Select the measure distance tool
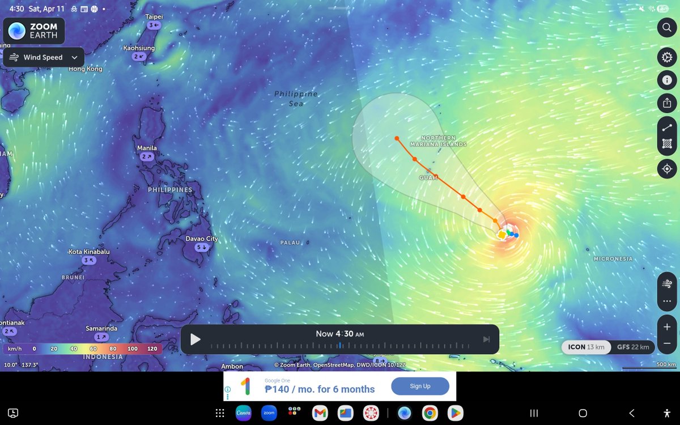 point(667,127)
